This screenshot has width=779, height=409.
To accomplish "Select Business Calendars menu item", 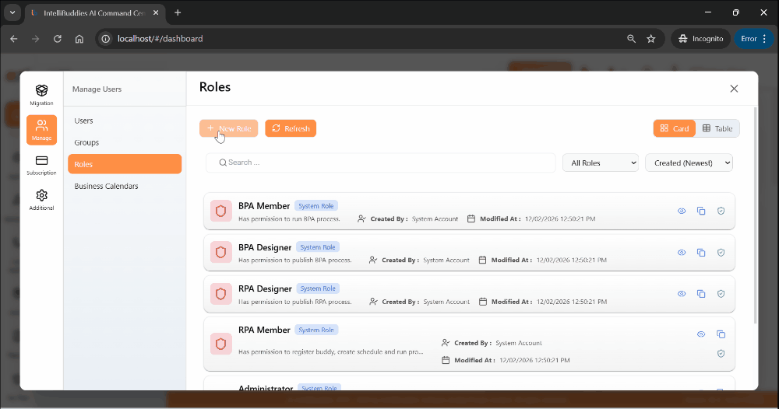I will [x=106, y=186].
